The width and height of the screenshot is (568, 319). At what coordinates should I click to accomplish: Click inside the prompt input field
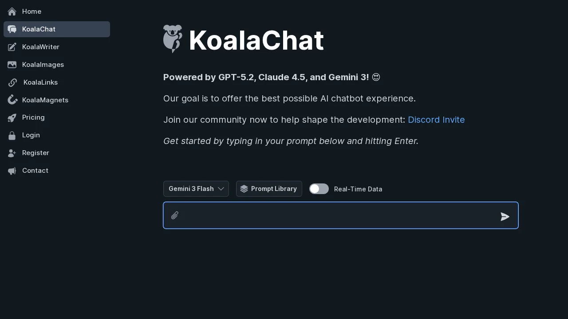341,215
